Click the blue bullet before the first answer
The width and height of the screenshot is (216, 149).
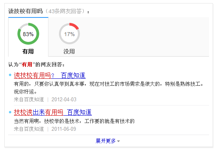click(x=10, y=75)
